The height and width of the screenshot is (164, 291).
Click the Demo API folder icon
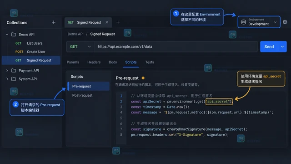pos(14,35)
